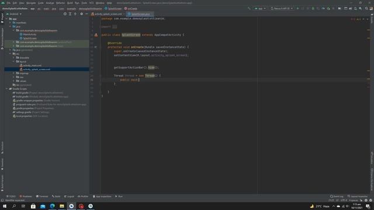Viewport: 374px width, 210px height.
Task: Open the Windows notification center icon
Action: [x=368, y=206]
